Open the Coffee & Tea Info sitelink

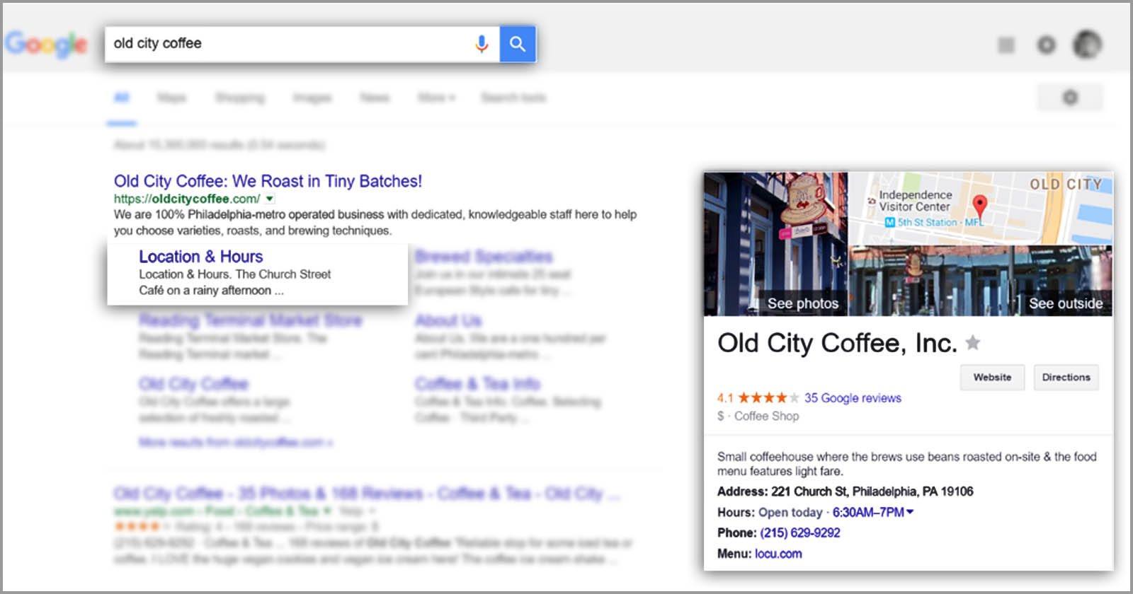pos(478,384)
